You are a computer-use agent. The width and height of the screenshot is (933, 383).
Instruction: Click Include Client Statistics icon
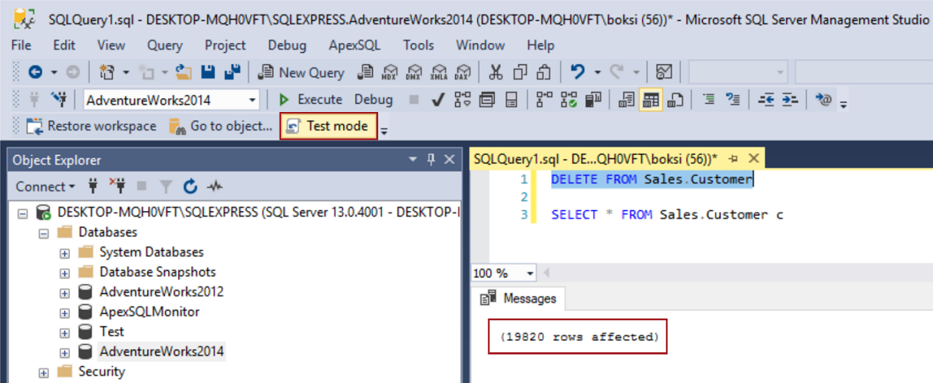pyautogui.click(x=592, y=100)
